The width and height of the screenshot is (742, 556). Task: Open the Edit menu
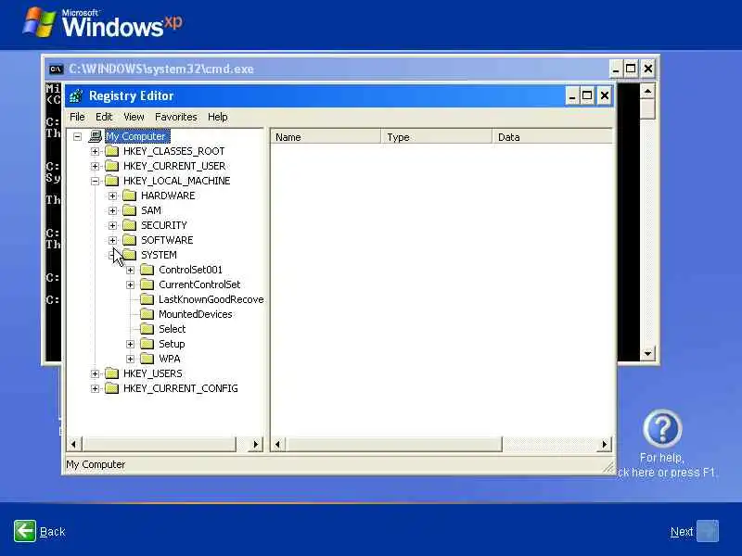[x=104, y=117]
